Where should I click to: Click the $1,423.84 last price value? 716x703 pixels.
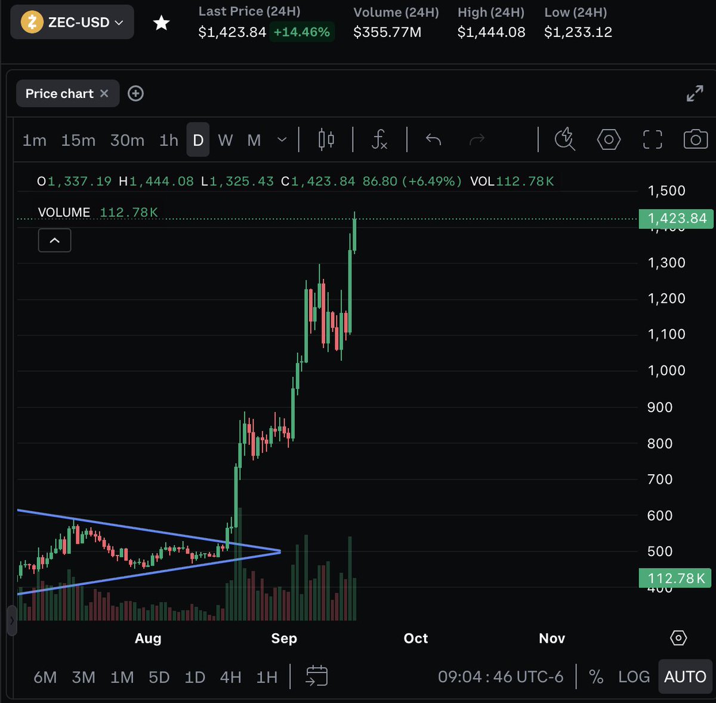point(232,32)
